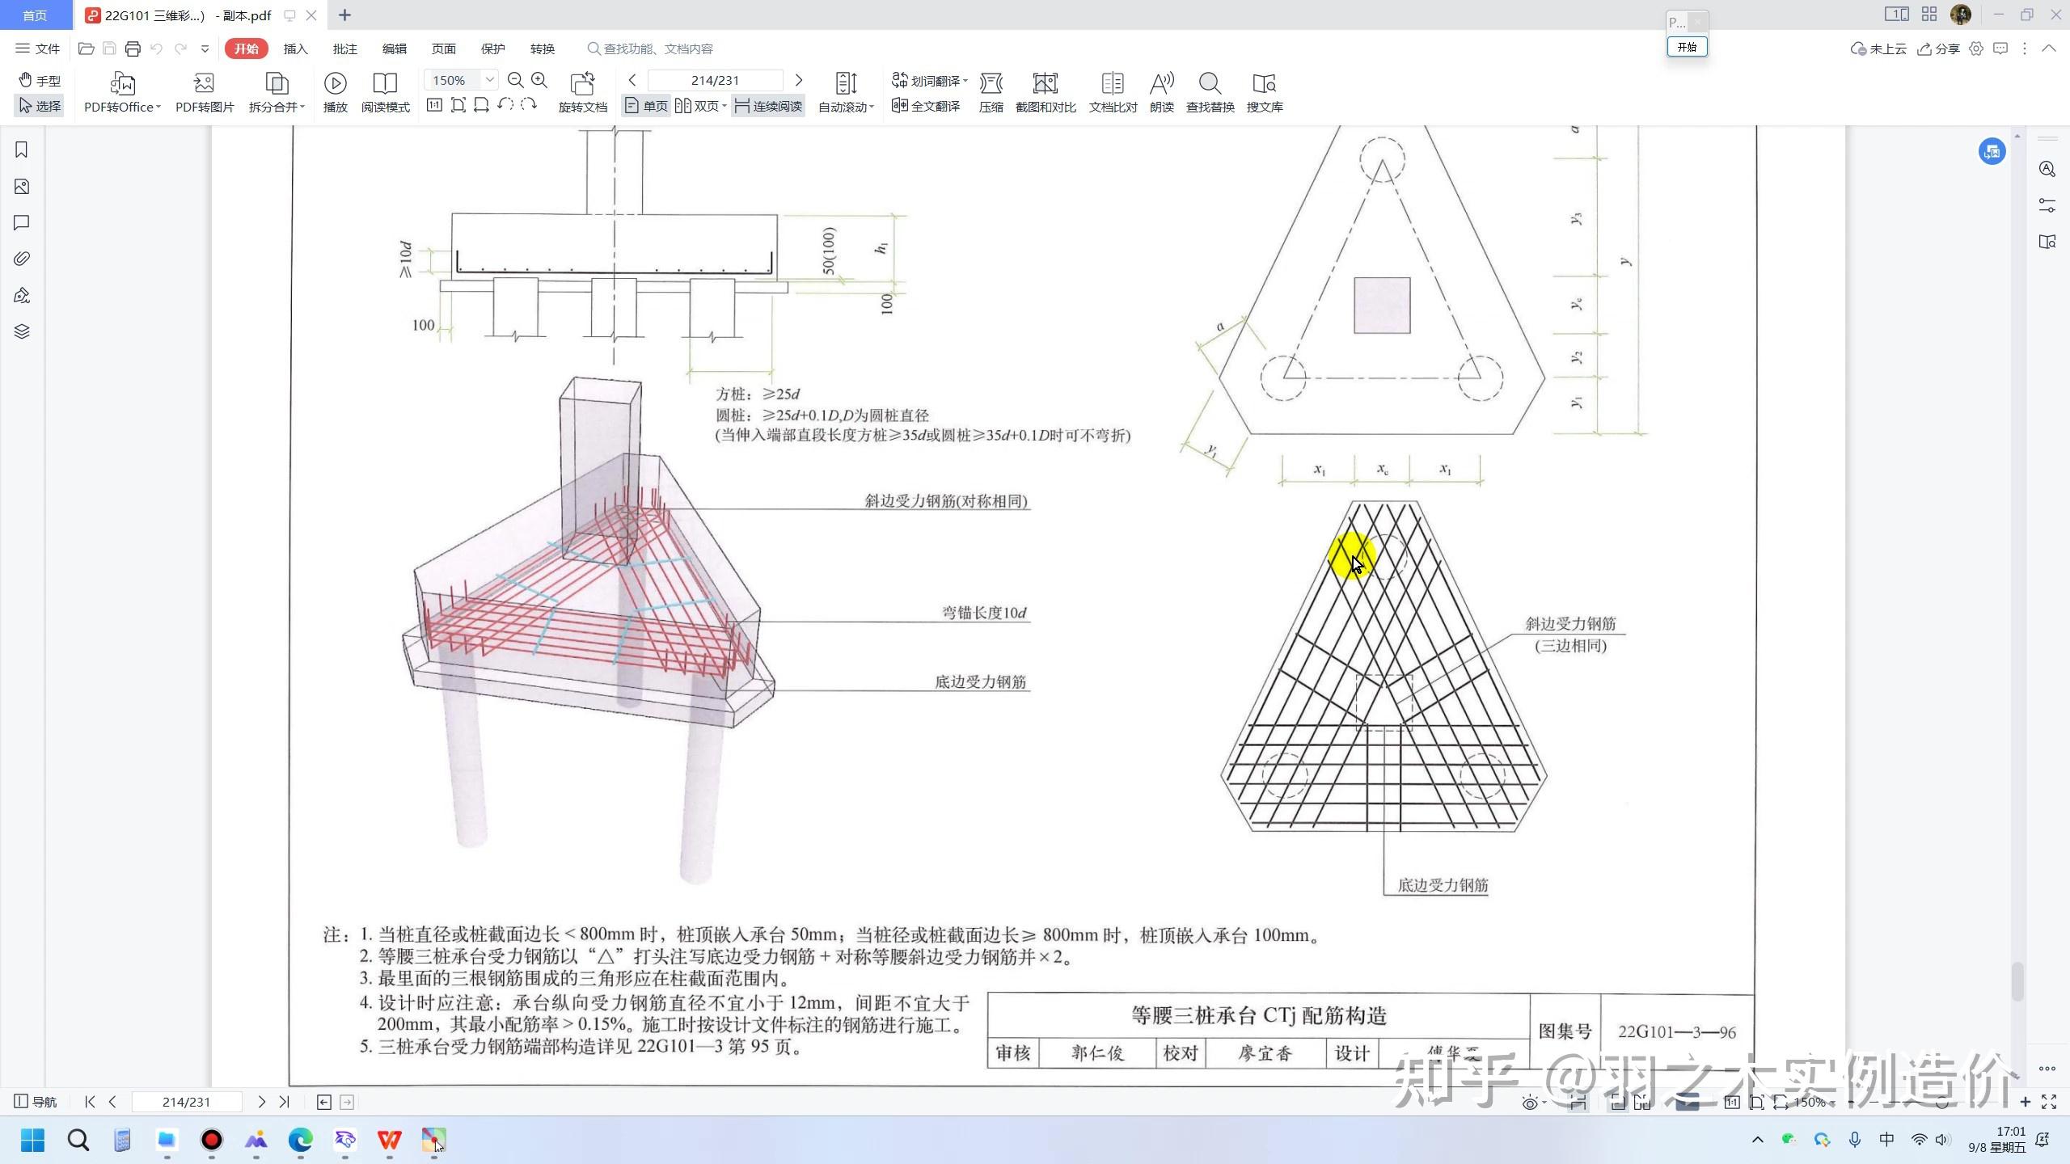This screenshot has width=2070, height=1164.
Task: Click 全文翻译 full text translation
Action: [926, 106]
